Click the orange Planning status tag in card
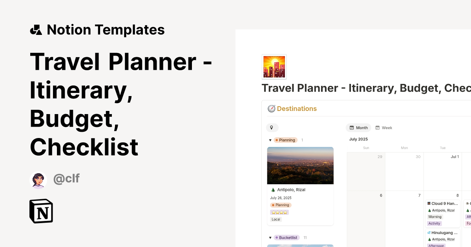Viewport: 471px width, 247px height. [x=281, y=205]
